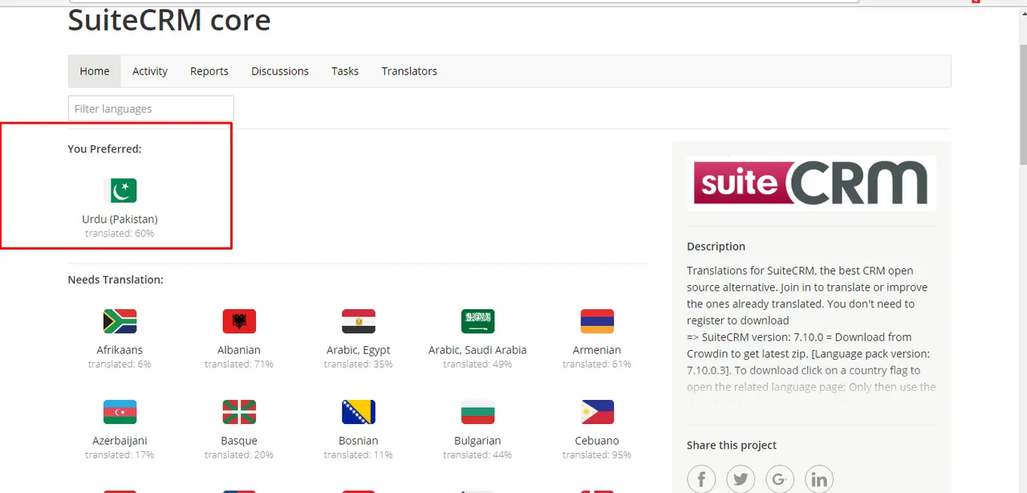Select the Armenian flag icon
1027x493 pixels.
[x=597, y=321]
